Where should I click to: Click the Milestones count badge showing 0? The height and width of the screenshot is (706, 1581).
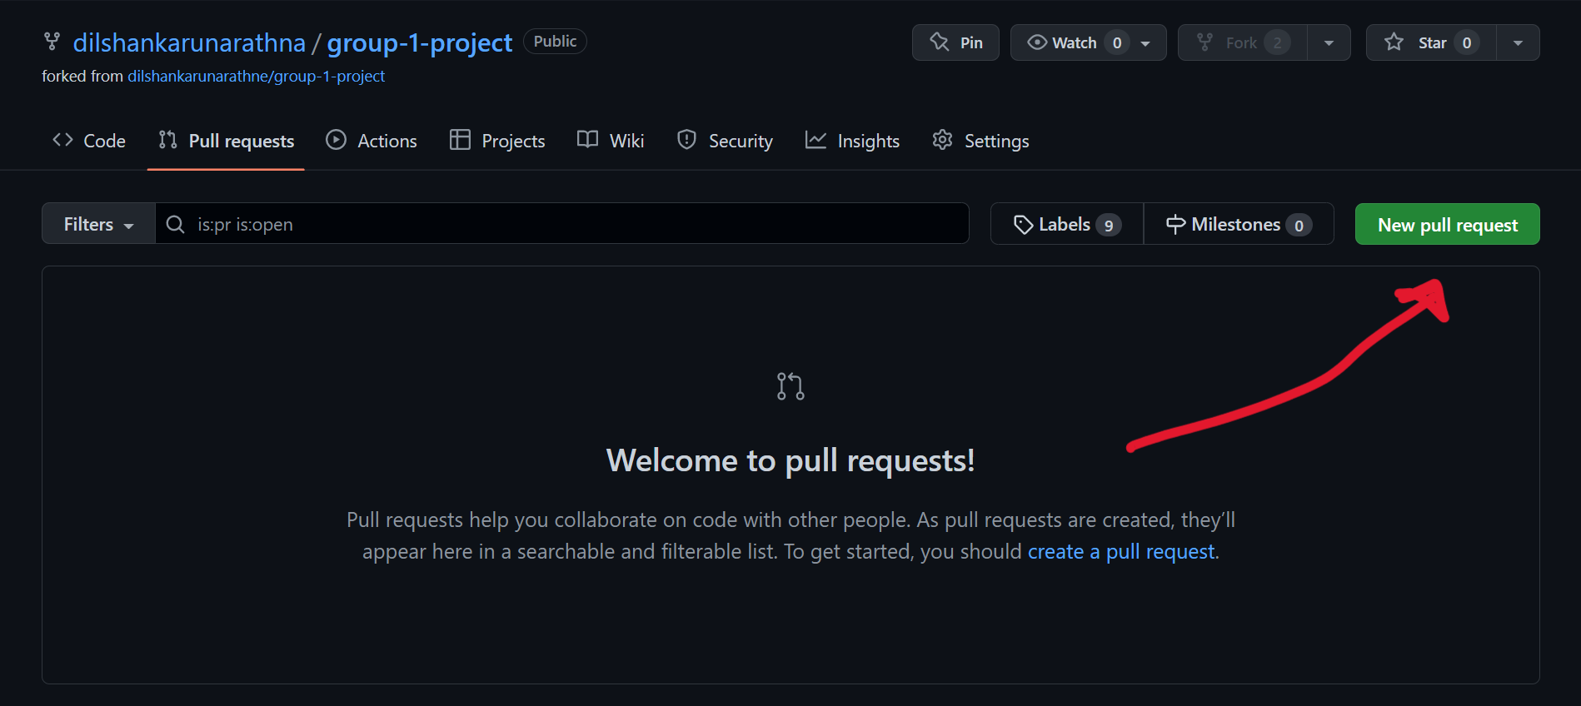click(1299, 226)
